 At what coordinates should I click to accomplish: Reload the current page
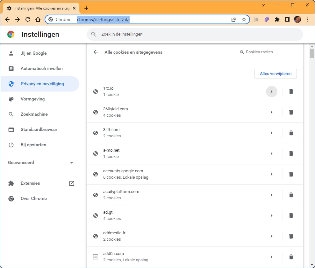click(x=28, y=19)
